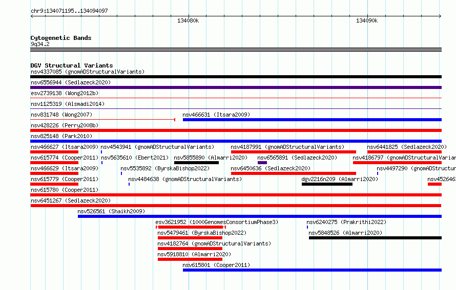Click the right arrow on the ruler
The image size is (456, 290).
[x=440, y=16]
